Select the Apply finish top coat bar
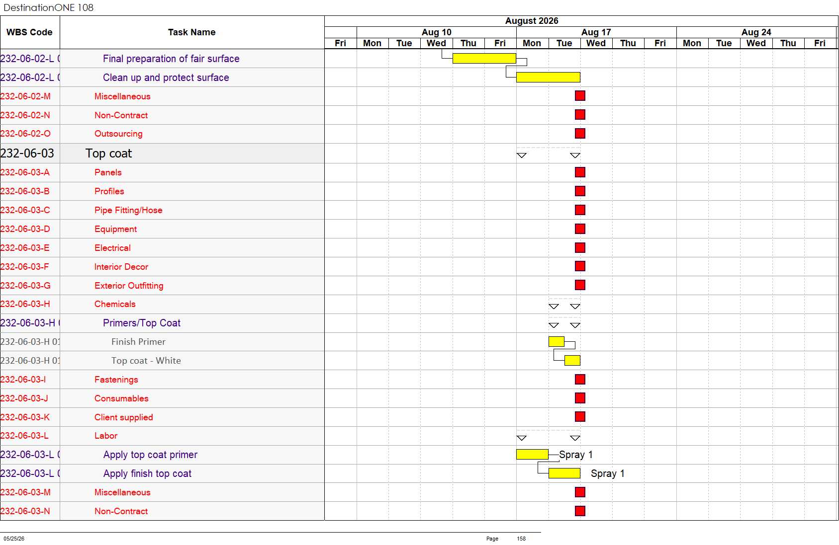This screenshot has width=839, height=545. click(564, 473)
